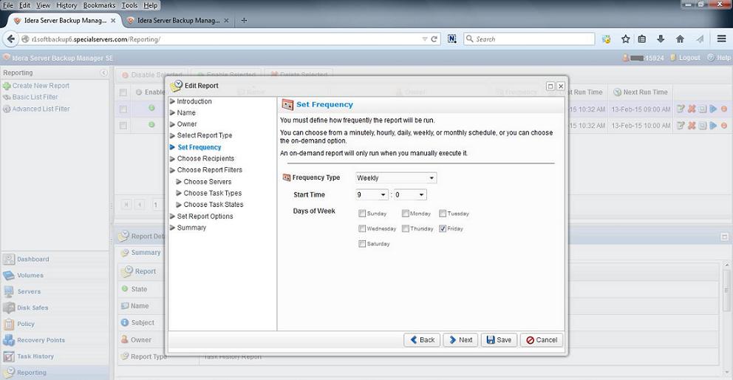
Task: Click Create New Report link
Action: [x=41, y=86]
